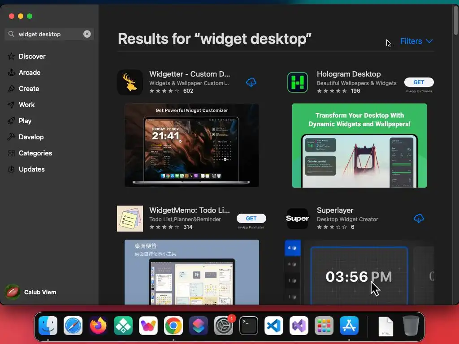Click the Discover star icon

(11, 56)
